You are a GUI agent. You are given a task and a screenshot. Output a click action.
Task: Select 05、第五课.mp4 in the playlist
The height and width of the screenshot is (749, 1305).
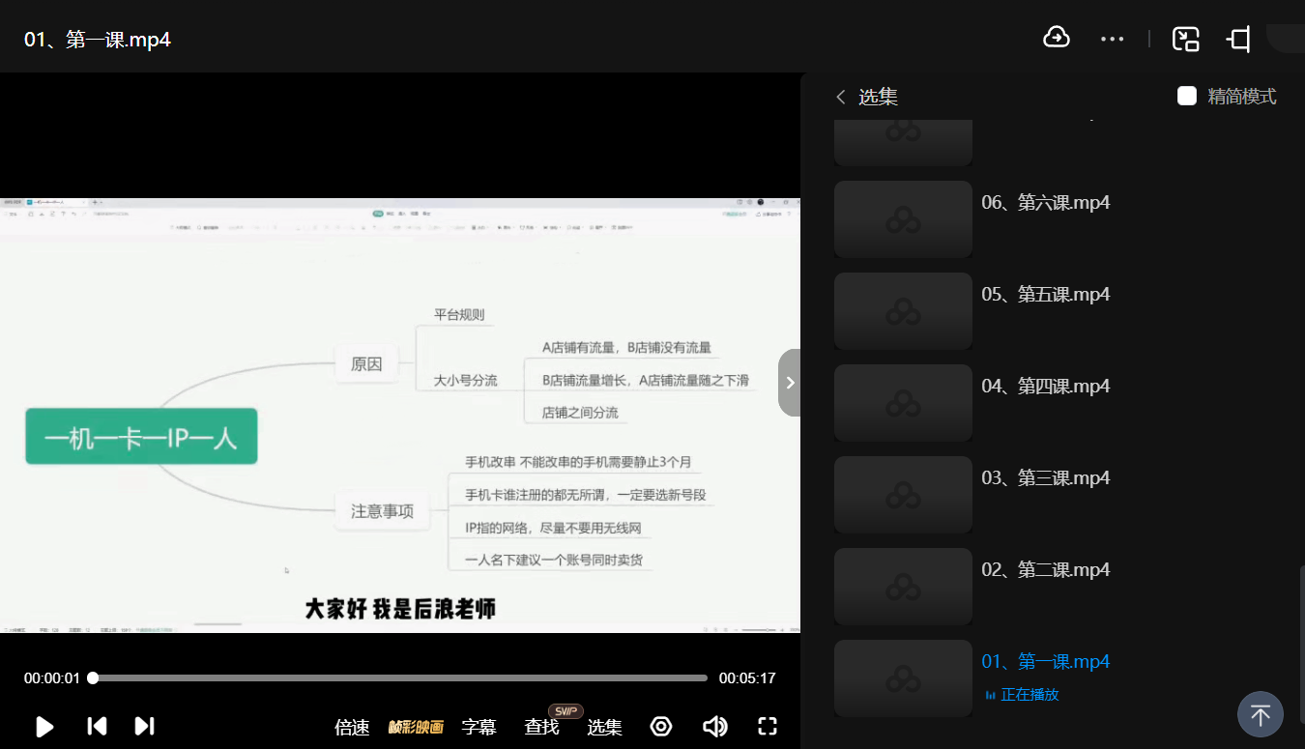click(1045, 295)
